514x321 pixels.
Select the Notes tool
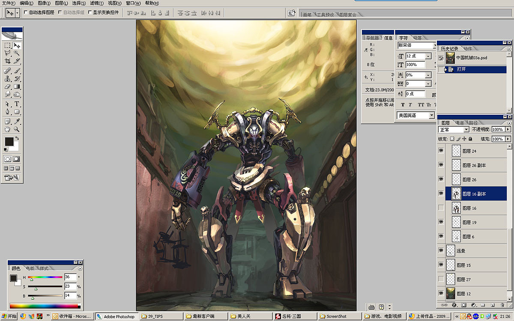pos(7,122)
